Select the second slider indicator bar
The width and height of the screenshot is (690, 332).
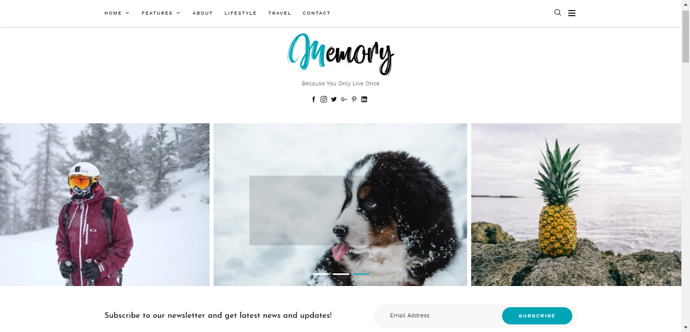click(341, 274)
